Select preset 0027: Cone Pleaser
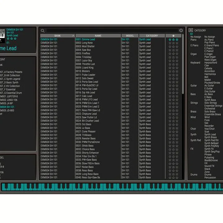This screenshot has height=223, width=223. click(85, 132)
